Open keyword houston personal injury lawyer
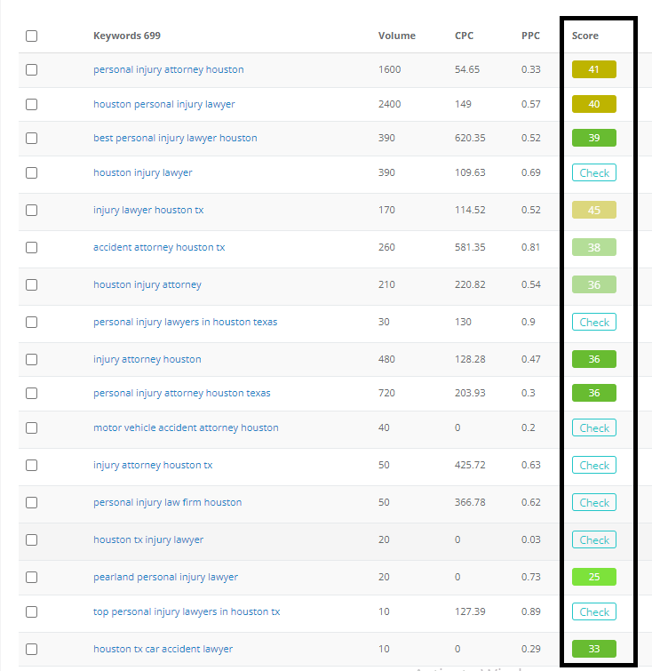 pyautogui.click(x=163, y=104)
